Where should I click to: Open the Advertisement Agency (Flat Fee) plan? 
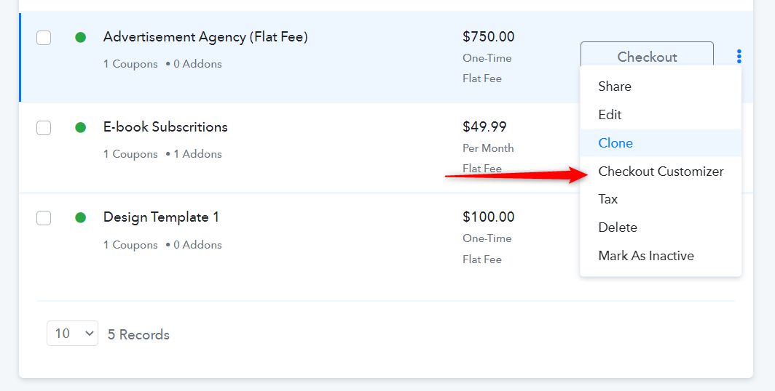205,37
